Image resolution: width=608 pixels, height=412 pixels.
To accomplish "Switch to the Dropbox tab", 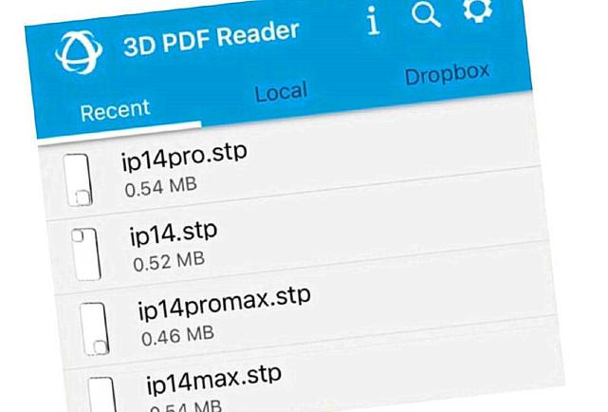I will click(x=447, y=74).
